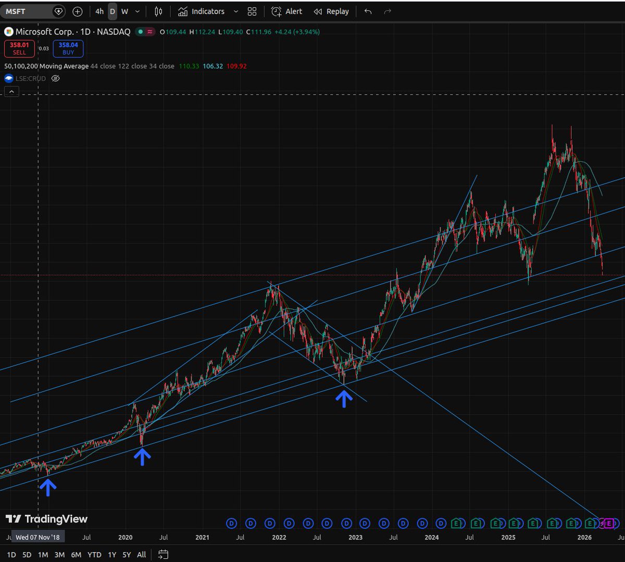Click the green 110.33 moving average value

189,66
